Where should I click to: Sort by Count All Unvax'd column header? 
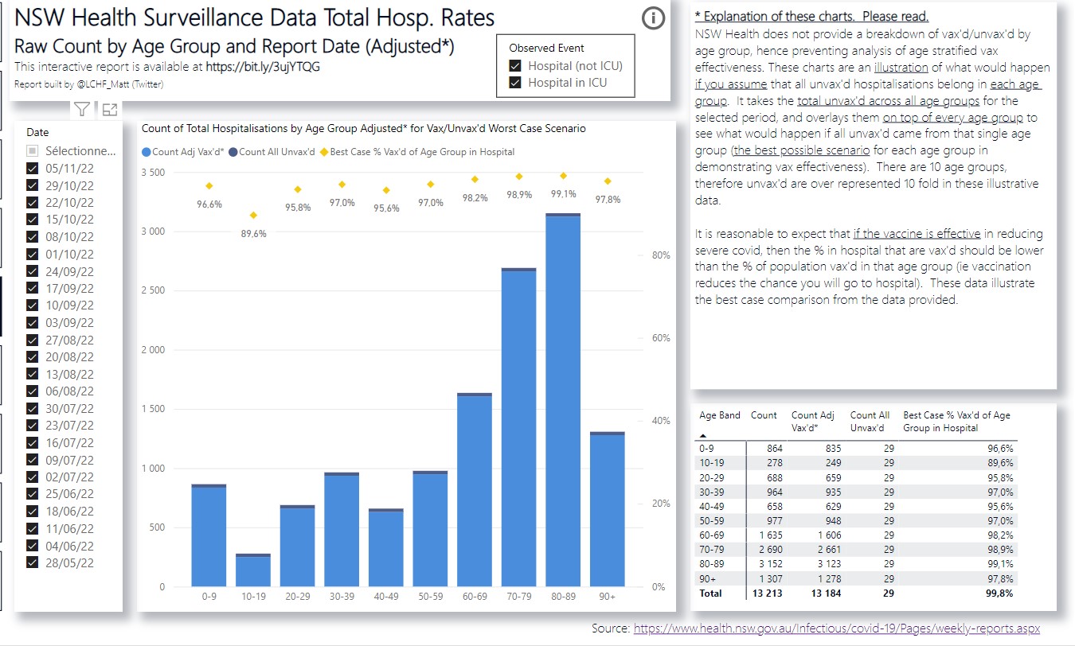870,421
